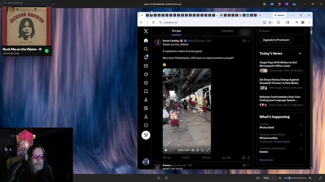
Task: Switch to the For you tab
Action: (176, 31)
